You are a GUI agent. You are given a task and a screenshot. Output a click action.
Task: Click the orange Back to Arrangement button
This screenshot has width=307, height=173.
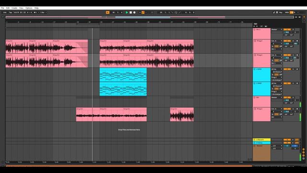(x=107, y=12)
